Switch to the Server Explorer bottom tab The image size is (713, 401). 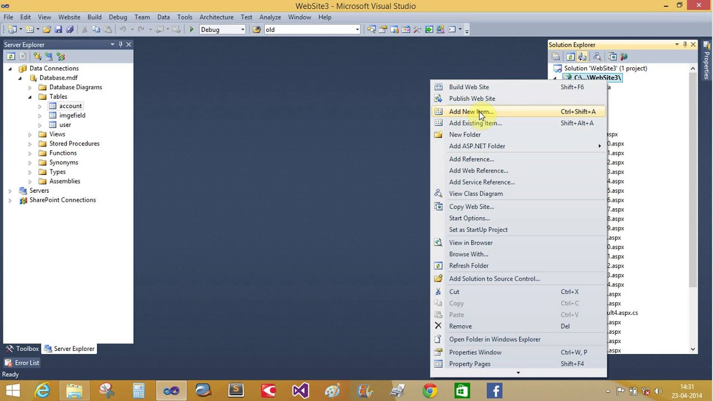click(x=70, y=349)
